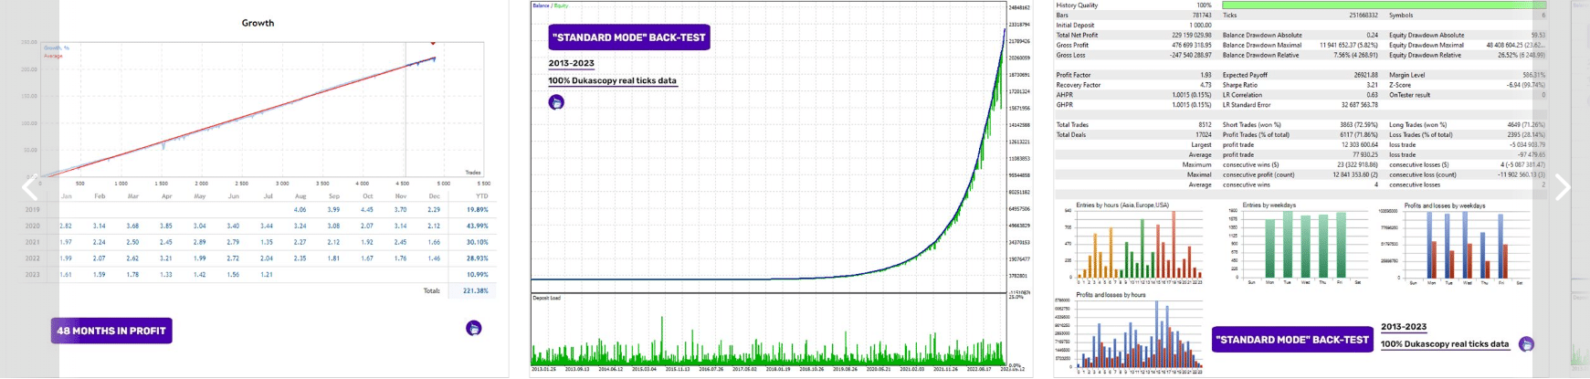Open the Growth chart thumbnail
Screen dimensions: 1590x379
point(258,110)
